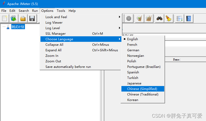Click the New test plan icon

(x=5, y=18)
